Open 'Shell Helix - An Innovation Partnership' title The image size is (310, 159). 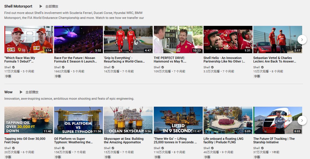click(224, 60)
